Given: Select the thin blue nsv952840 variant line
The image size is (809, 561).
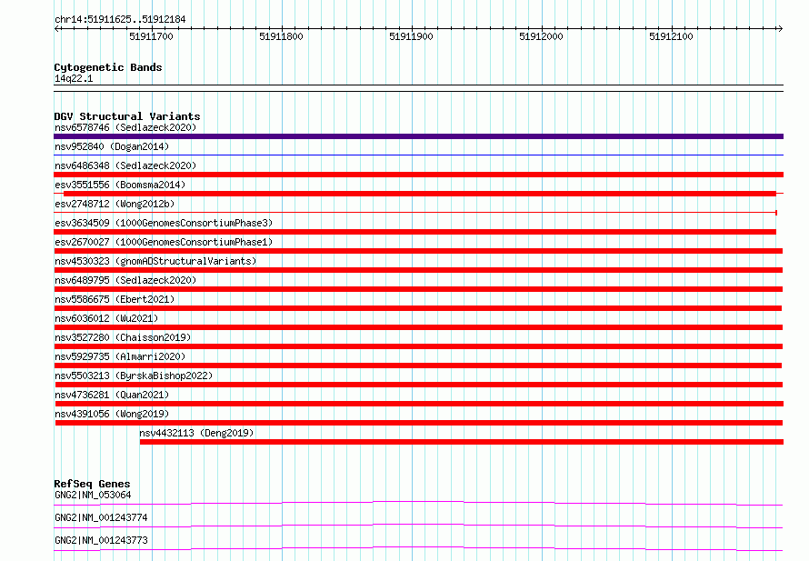Looking at the screenshot, I should 418,155.
